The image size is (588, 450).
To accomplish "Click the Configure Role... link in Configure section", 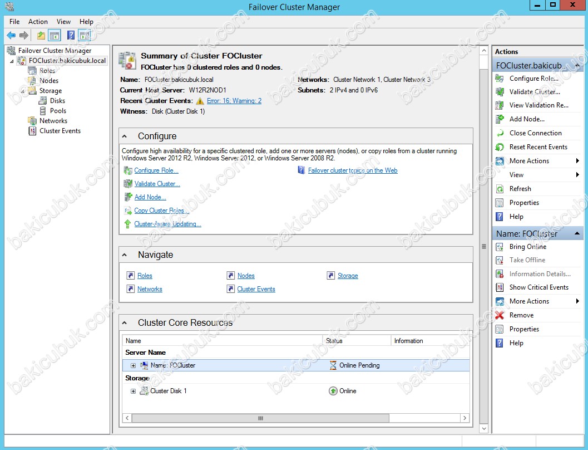I will (156, 170).
